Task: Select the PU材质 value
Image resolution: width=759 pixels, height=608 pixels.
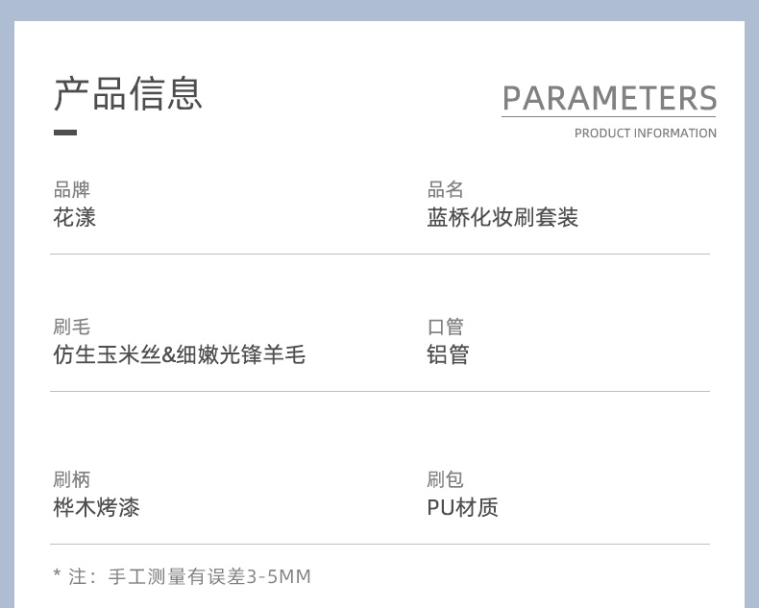Action: [x=462, y=507]
